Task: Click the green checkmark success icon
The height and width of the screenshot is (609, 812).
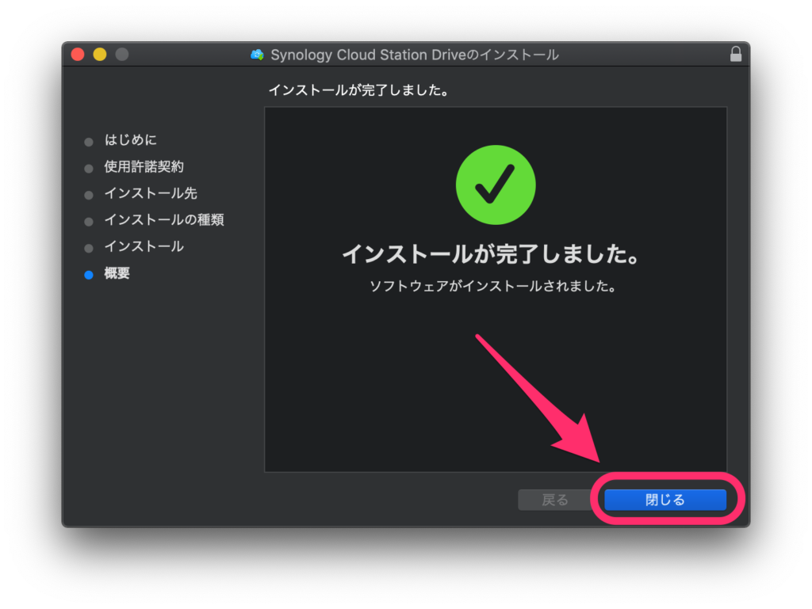Action: pos(496,185)
